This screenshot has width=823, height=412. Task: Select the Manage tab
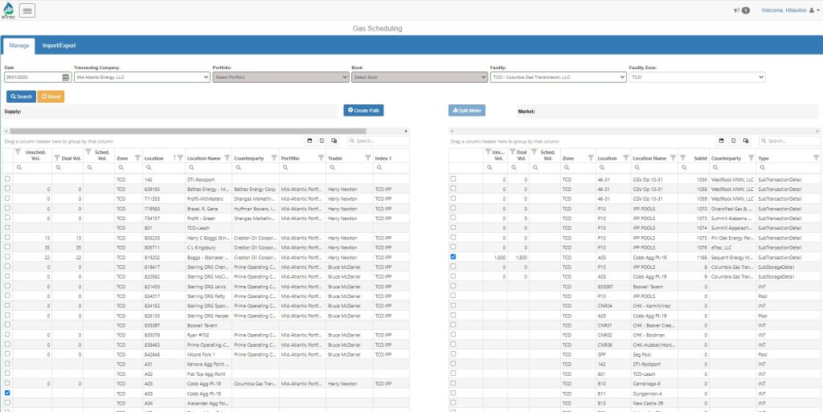coord(19,46)
